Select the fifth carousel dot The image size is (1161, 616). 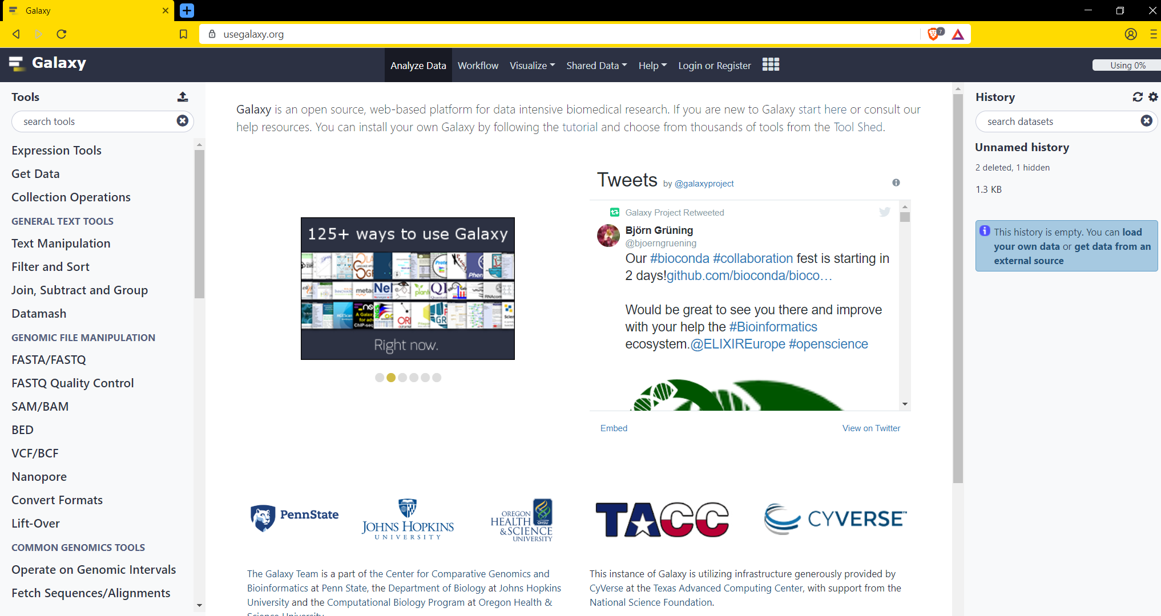pos(425,378)
